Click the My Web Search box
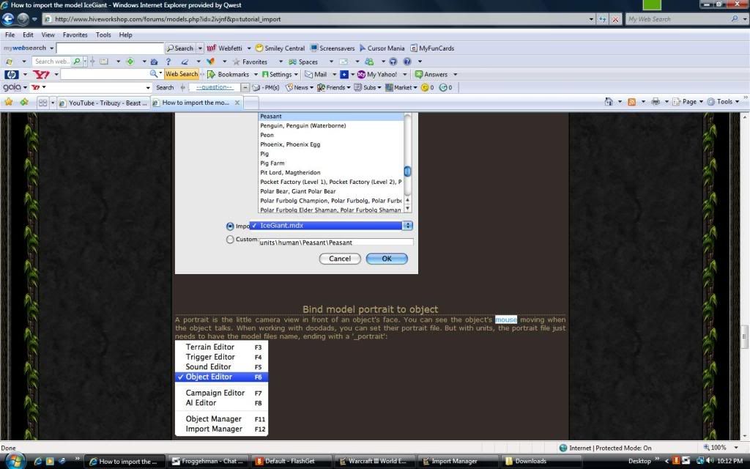This screenshot has height=469, width=750. pos(677,19)
